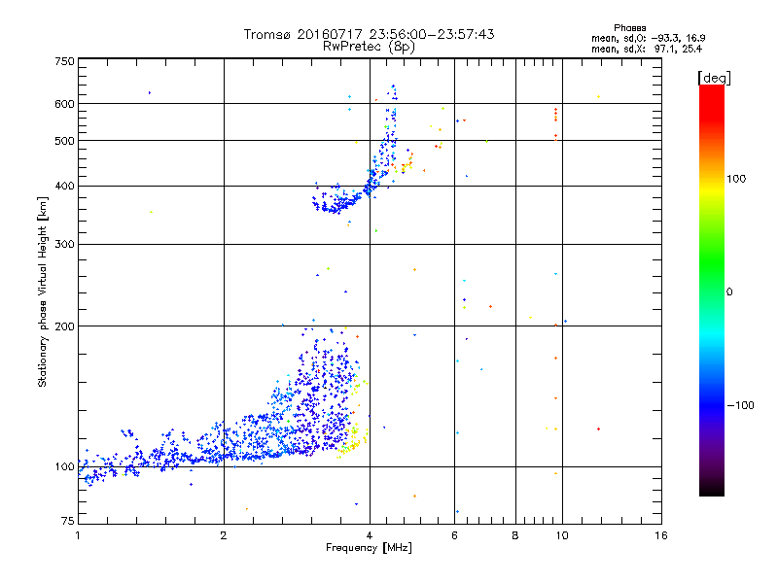Image resolution: width=778 pixels, height=583 pixels.
Task: Click the x-axis '10' MHz tick label
Action: (x=562, y=535)
